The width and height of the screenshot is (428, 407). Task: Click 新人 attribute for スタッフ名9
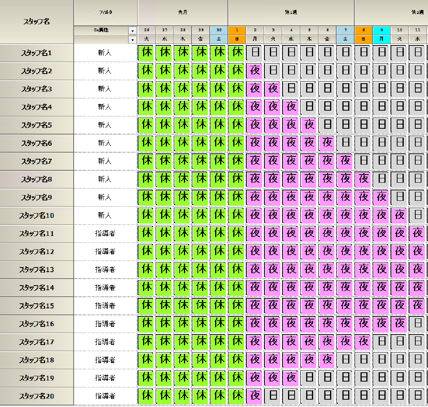[x=105, y=197]
